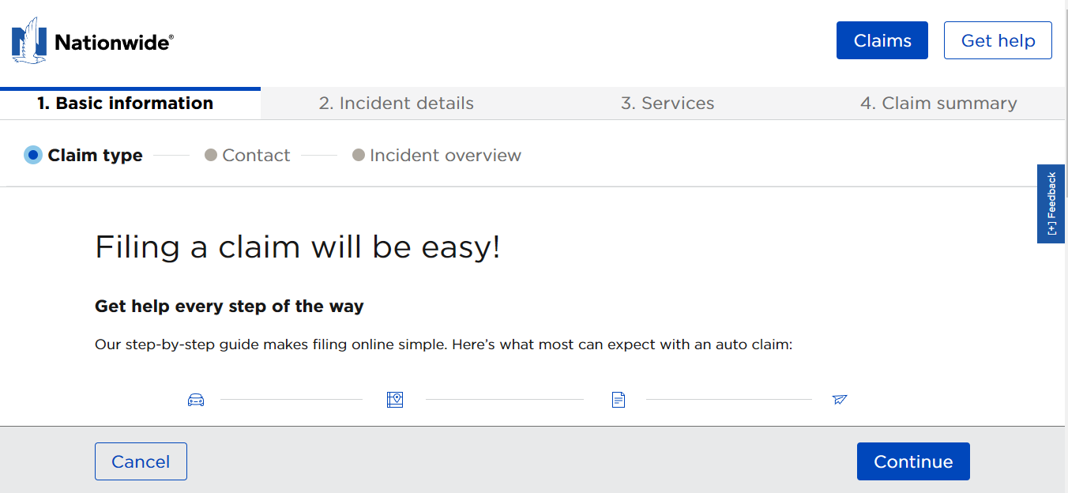Image resolution: width=1068 pixels, height=493 pixels.
Task: Go to the Services tab
Action: [667, 103]
